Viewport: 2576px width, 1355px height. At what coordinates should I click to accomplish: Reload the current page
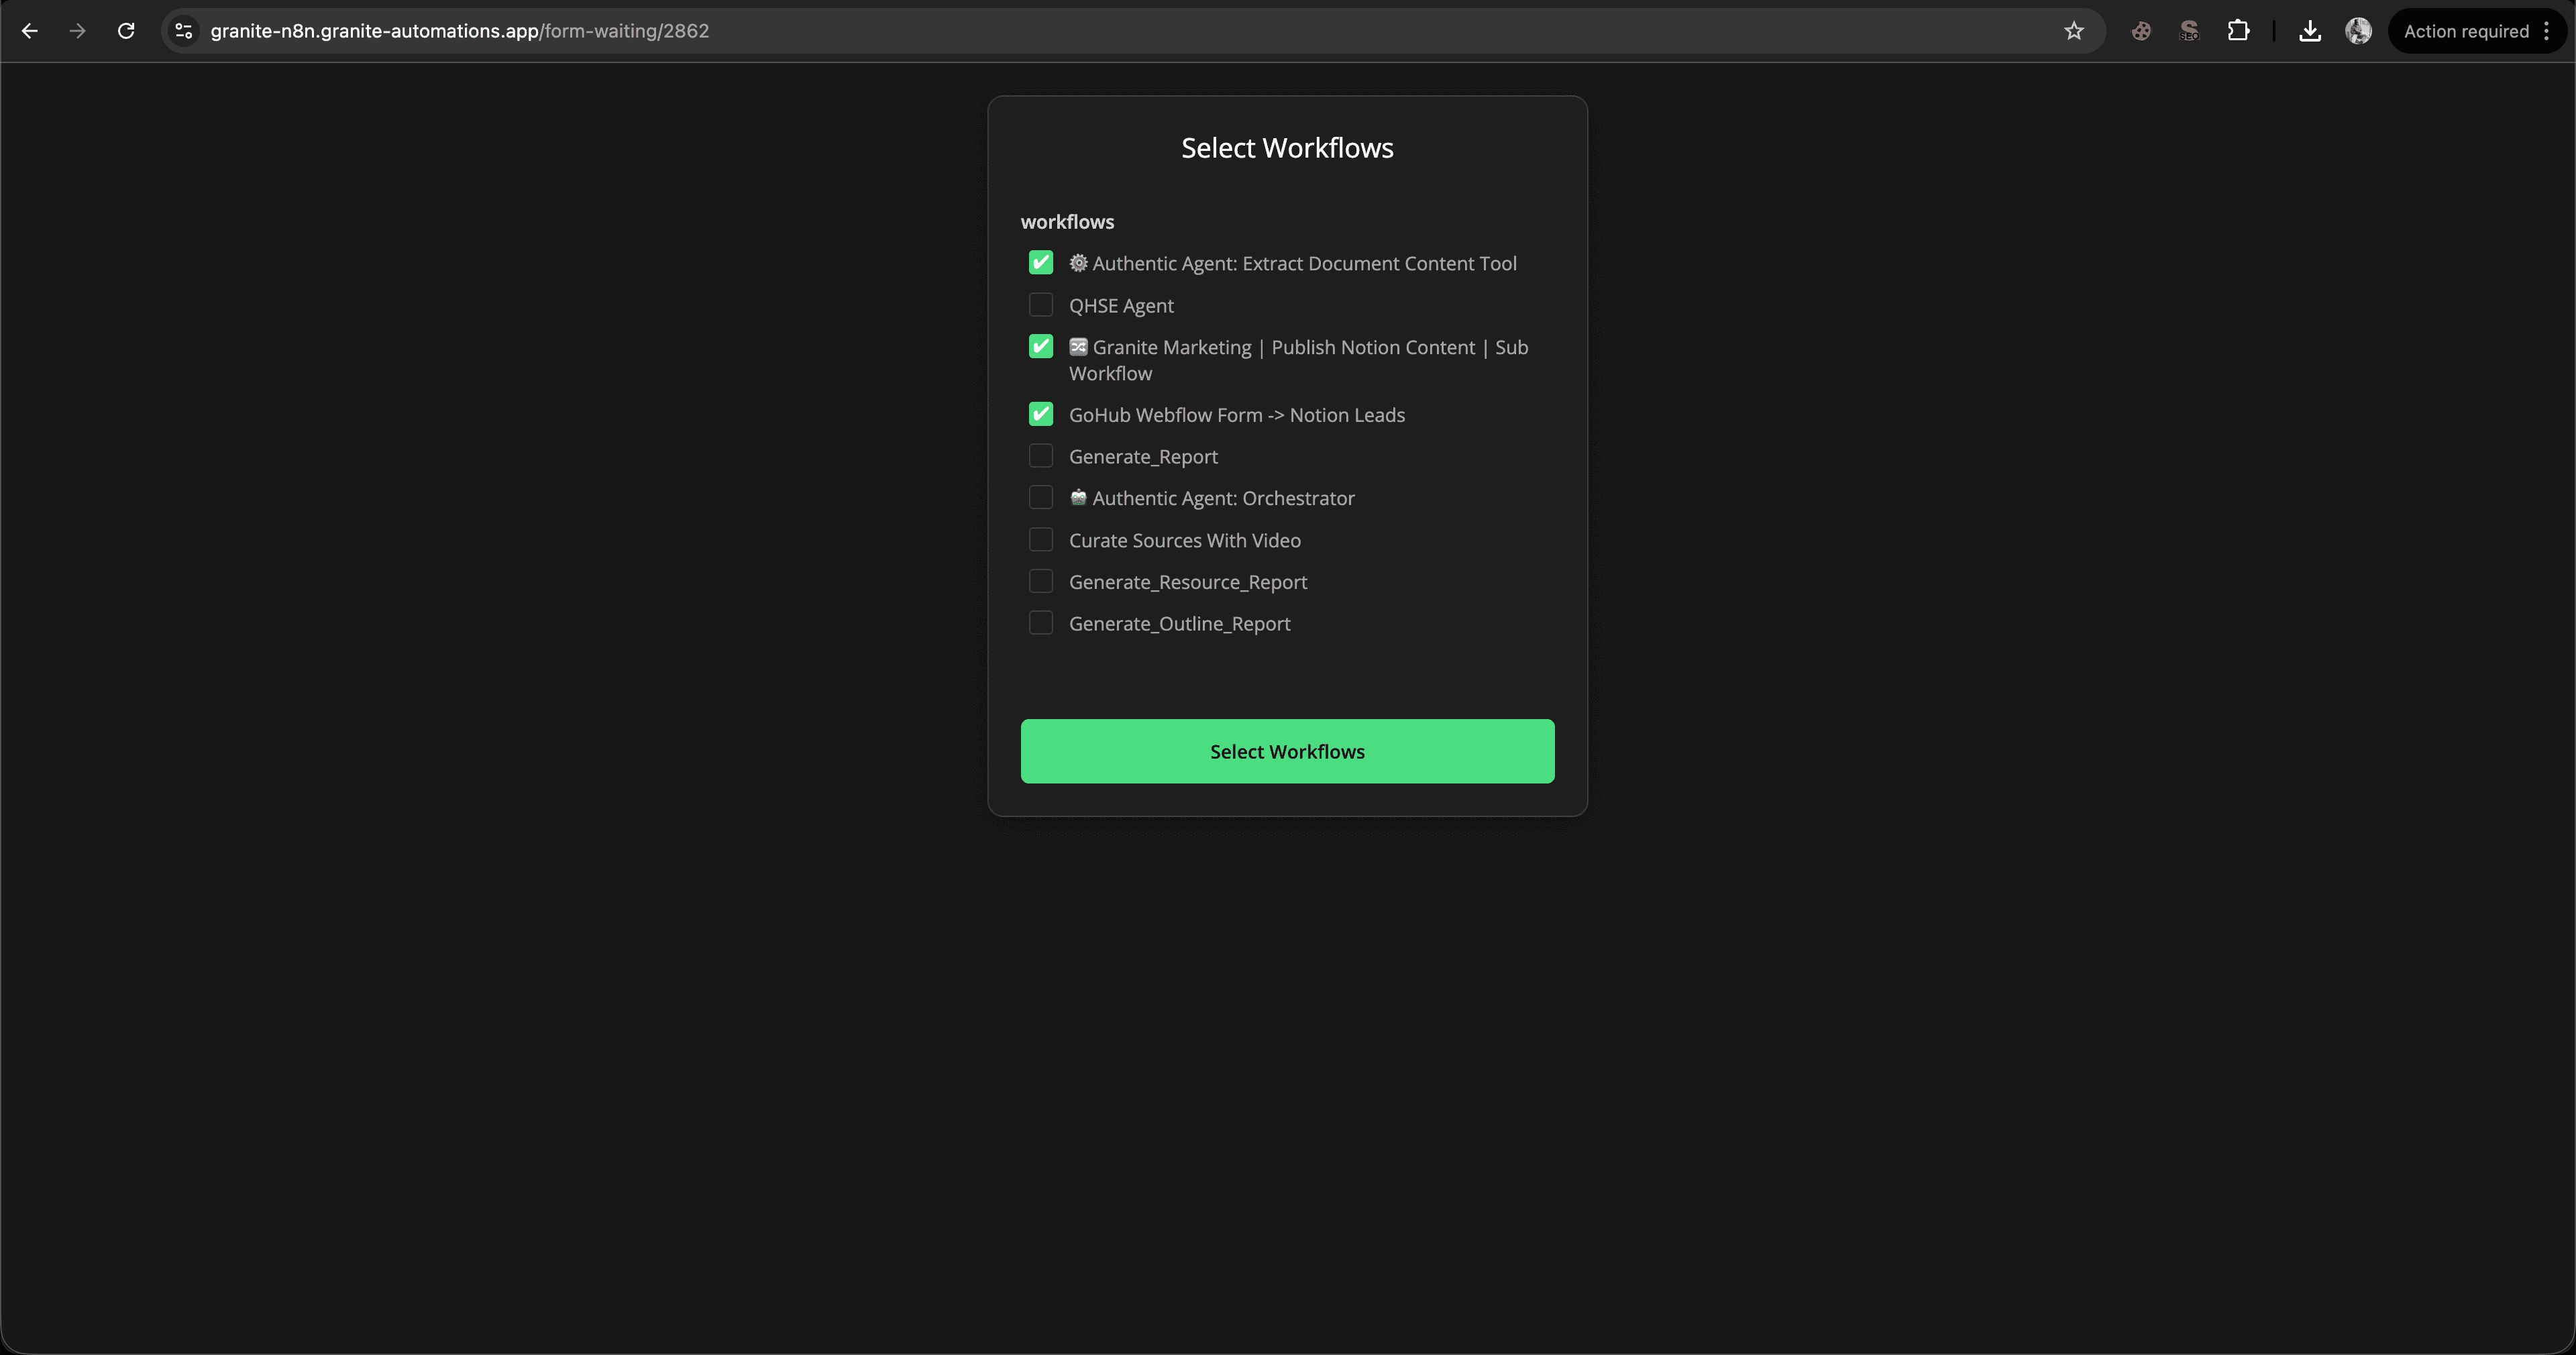click(x=126, y=31)
